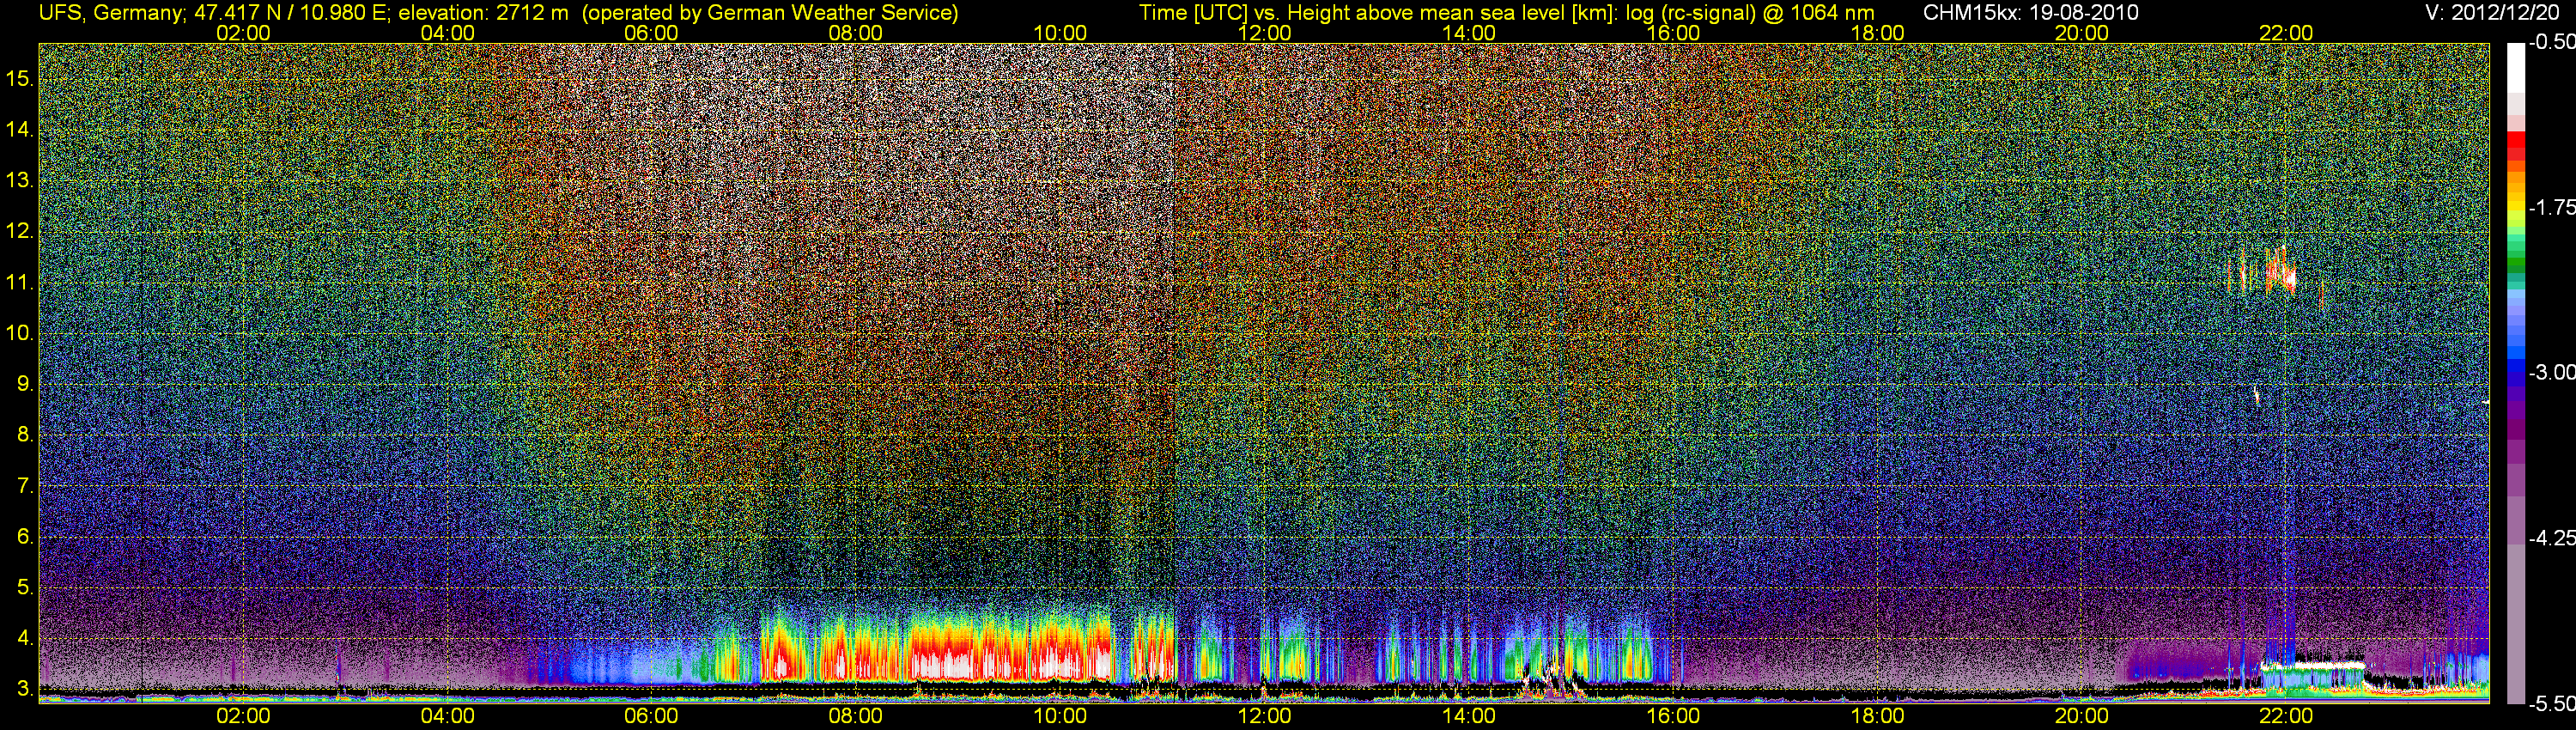Click the yellow segment of the color bar
Image resolution: width=2576 pixels, height=730 pixels.
[x=2516, y=208]
